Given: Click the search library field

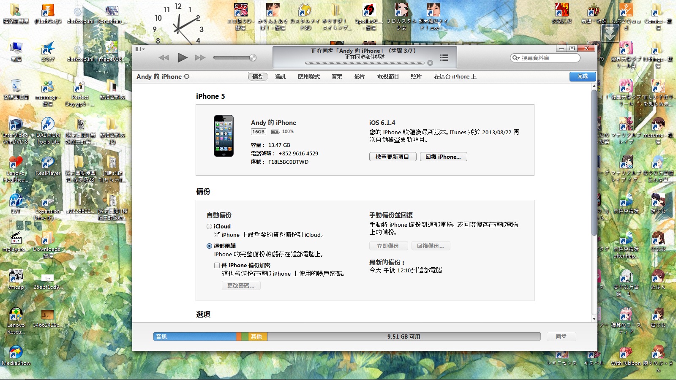Looking at the screenshot, I should (545, 58).
